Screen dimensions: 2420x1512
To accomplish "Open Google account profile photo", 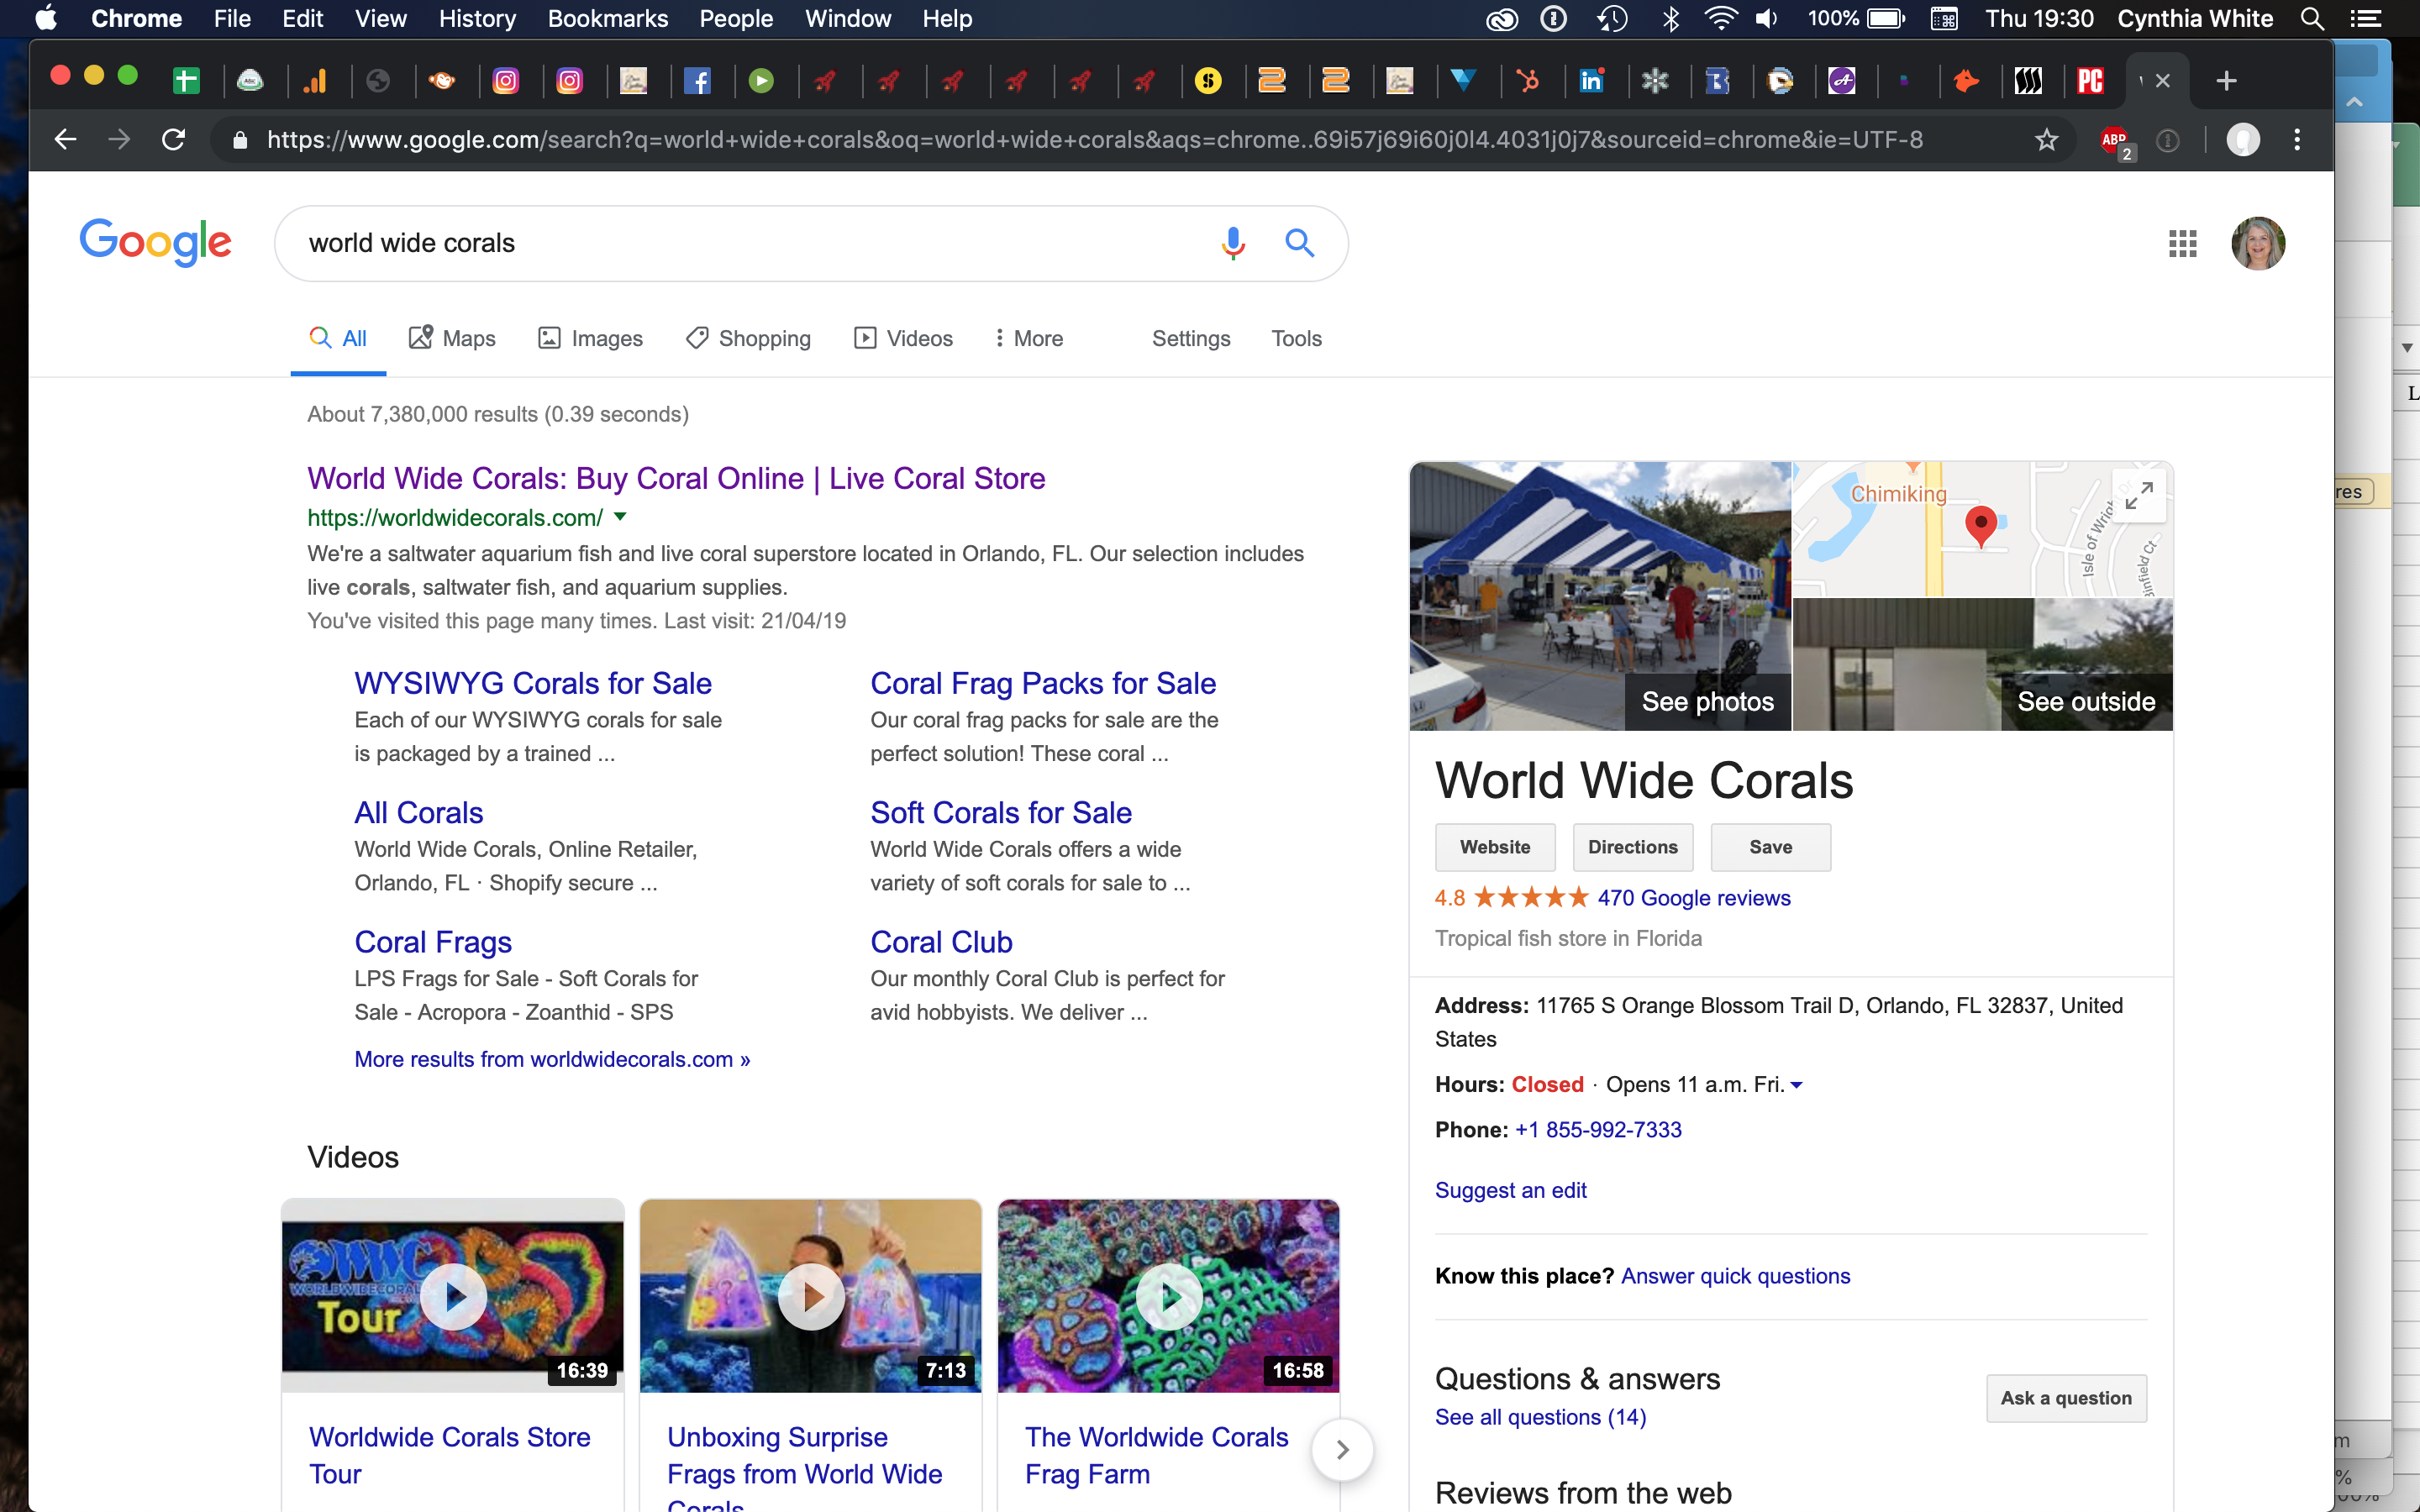I will (2258, 243).
